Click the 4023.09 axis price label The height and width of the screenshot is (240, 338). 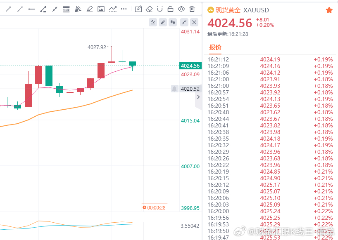point(190,74)
